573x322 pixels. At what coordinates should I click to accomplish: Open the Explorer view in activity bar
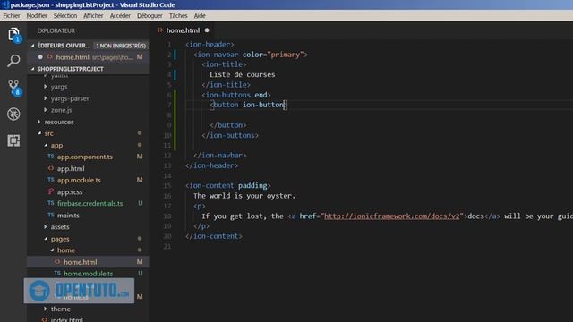coord(13,35)
